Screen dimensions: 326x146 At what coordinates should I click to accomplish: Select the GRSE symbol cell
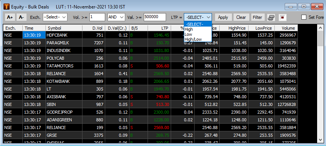click(64, 135)
